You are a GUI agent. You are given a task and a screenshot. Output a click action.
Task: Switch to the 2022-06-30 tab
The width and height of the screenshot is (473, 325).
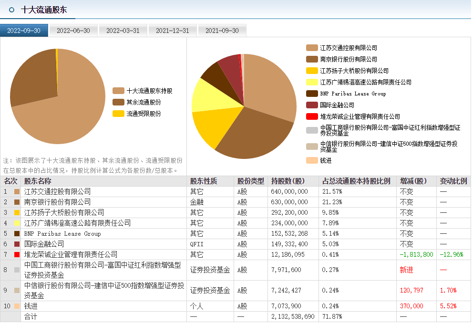coord(73,31)
